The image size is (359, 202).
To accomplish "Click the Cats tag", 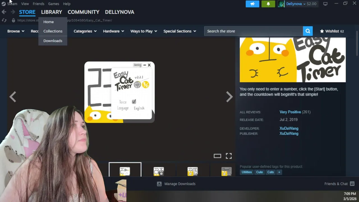I will point(271,172).
